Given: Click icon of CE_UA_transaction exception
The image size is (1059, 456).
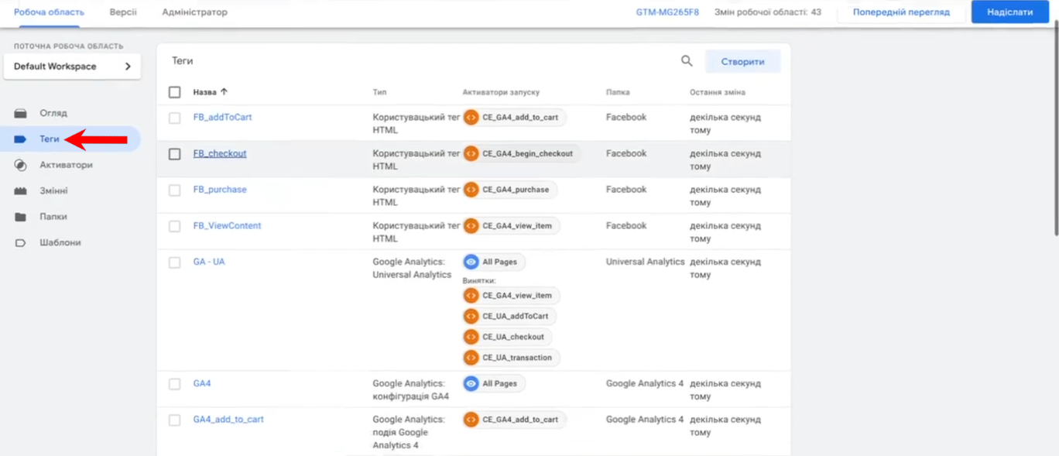Looking at the screenshot, I should click(x=471, y=358).
